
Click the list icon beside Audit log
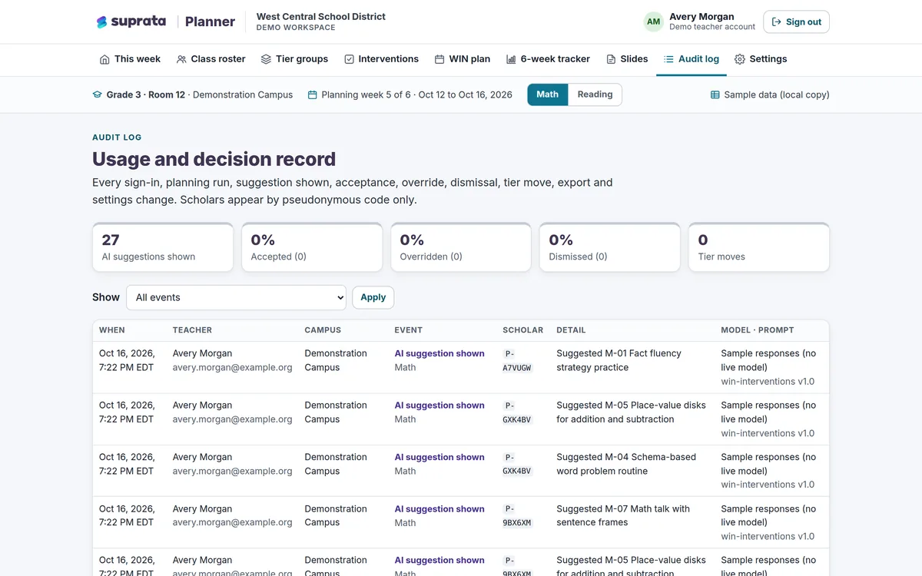tap(668, 59)
